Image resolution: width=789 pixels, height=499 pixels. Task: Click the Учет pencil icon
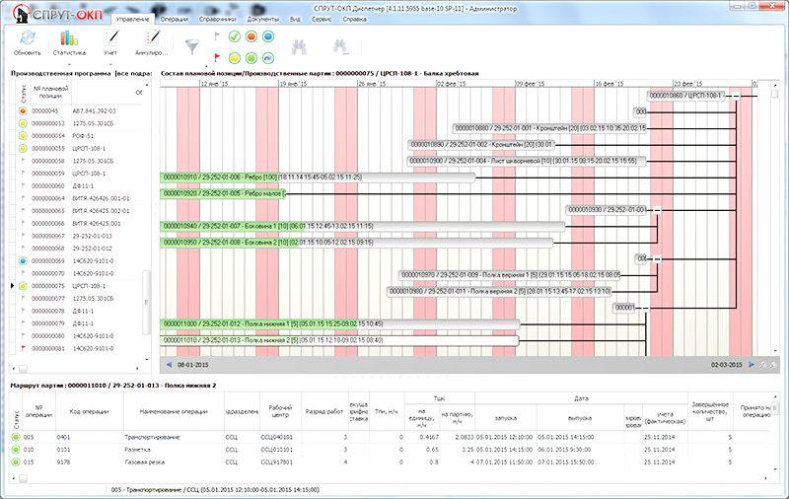pos(110,38)
